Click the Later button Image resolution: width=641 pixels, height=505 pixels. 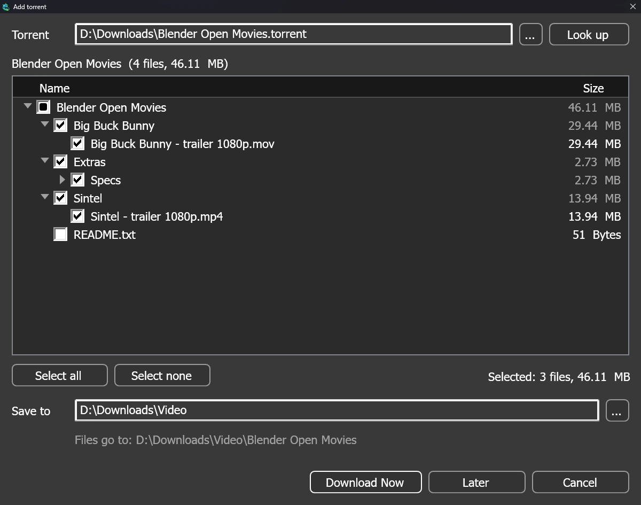tap(476, 482)
